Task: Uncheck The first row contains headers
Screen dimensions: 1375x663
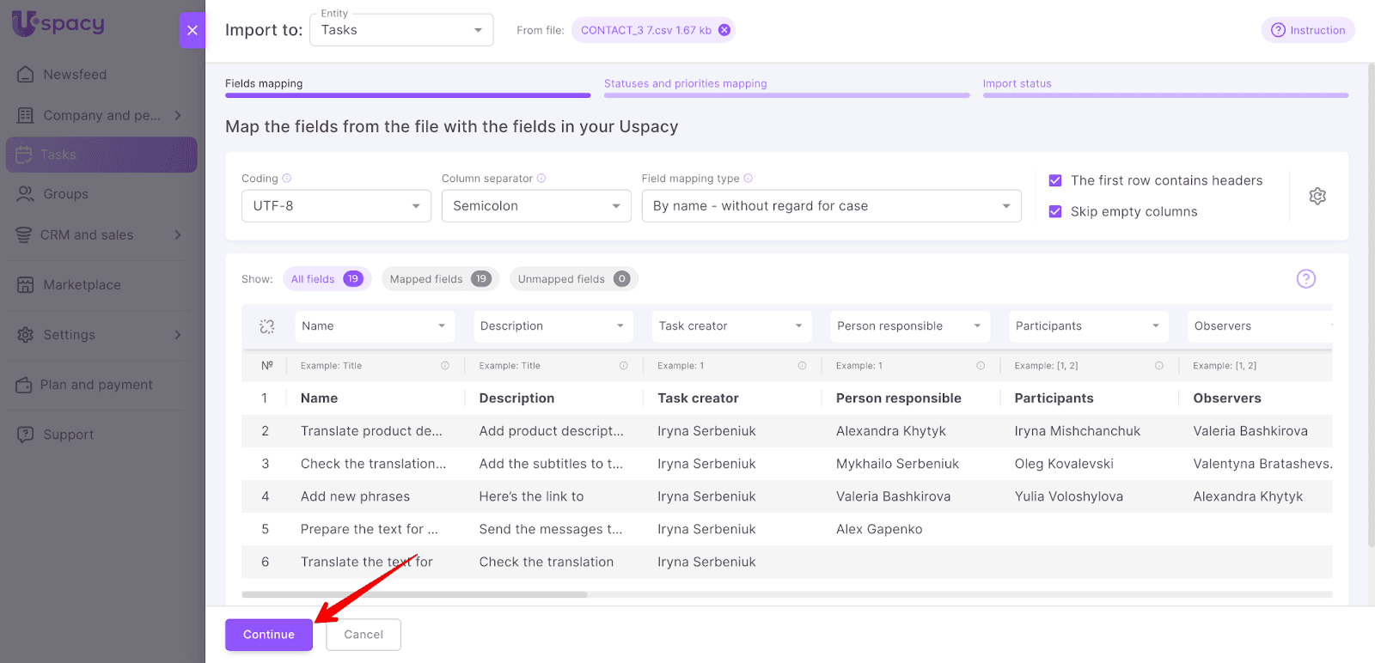Action: click(1055, 180)
